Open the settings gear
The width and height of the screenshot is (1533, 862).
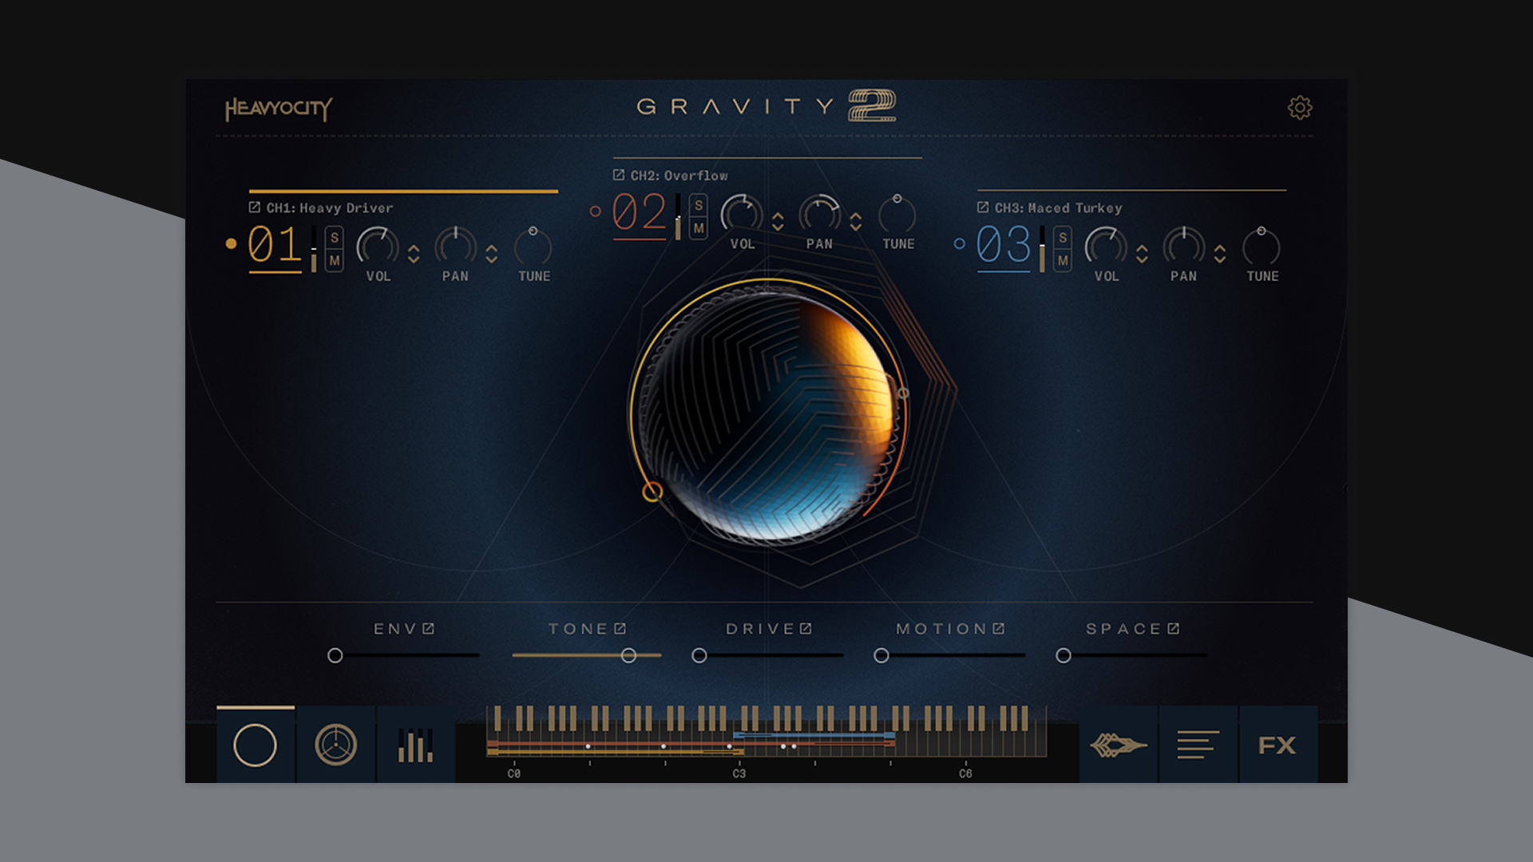click(1301, 108)
